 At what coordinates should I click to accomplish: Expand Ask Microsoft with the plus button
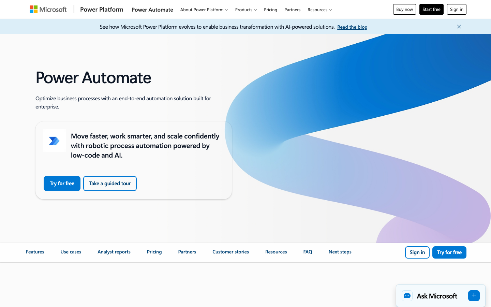pyautogui.click(x=474, y=295)
